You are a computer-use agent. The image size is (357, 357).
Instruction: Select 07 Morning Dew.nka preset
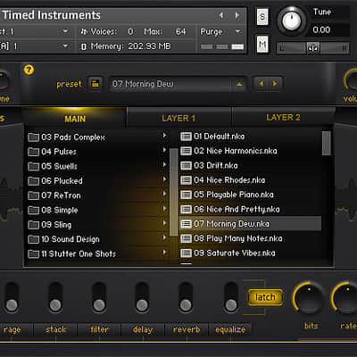coord(250,224)
